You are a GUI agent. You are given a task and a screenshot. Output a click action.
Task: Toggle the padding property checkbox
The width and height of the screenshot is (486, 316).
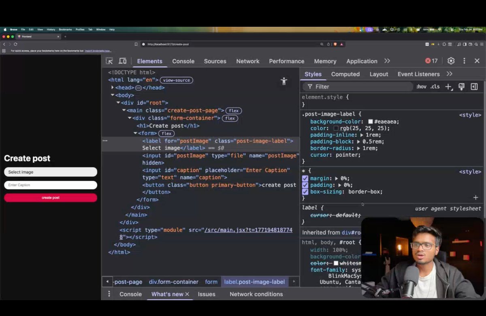coord(305,185)
